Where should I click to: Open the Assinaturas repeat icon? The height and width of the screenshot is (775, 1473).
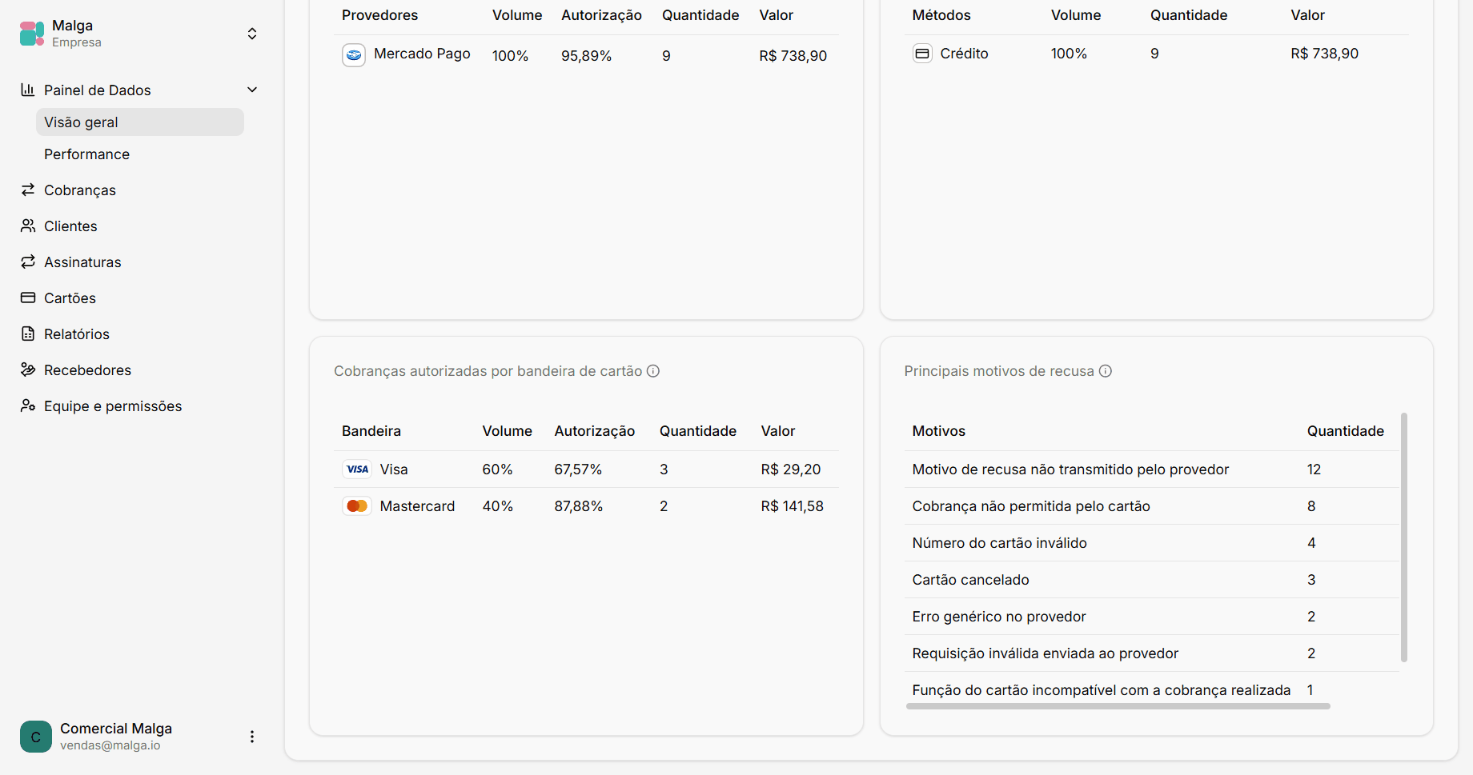point(28,262)
